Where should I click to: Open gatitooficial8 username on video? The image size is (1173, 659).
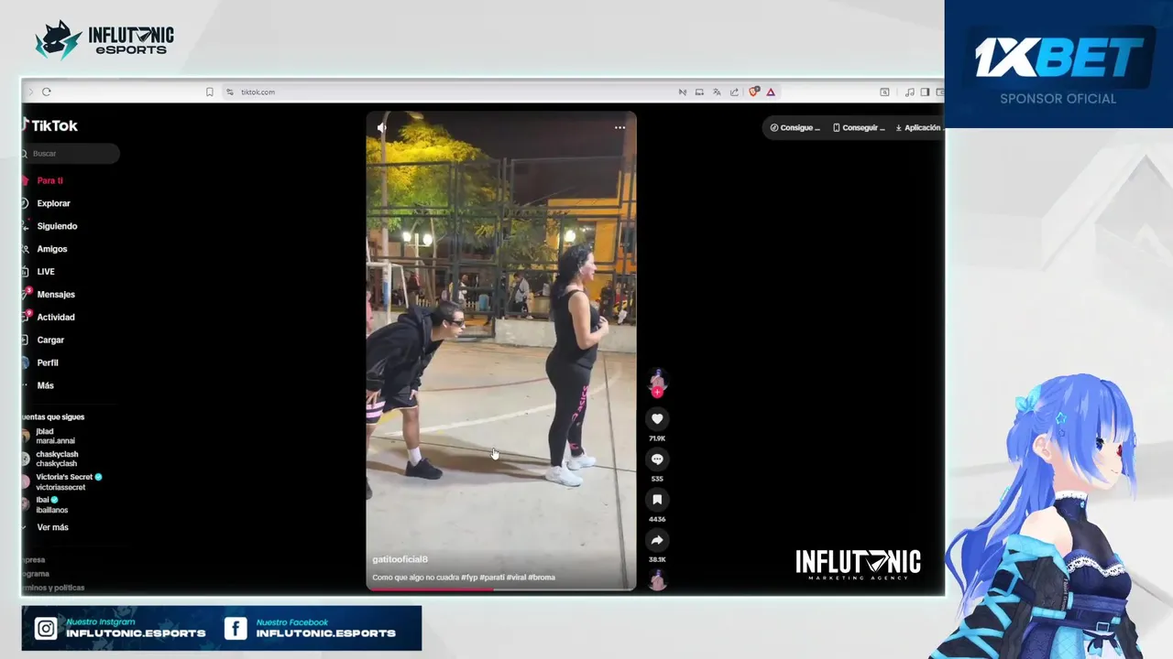pyautogui.click(x=400, y=559)
